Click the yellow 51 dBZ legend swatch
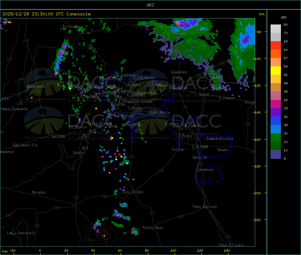The height and width of the screenshot is (255, 301). pyautogui.click(x=276, y=71)
